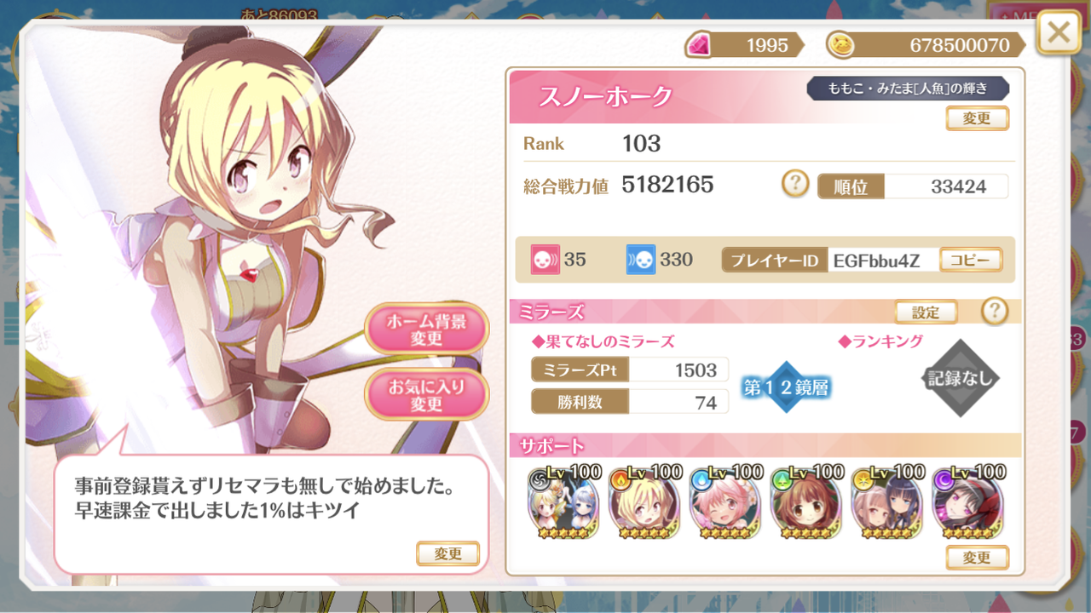Tap the pink follow count icon
The image size is (1091, 613).
tap(545, 260)
